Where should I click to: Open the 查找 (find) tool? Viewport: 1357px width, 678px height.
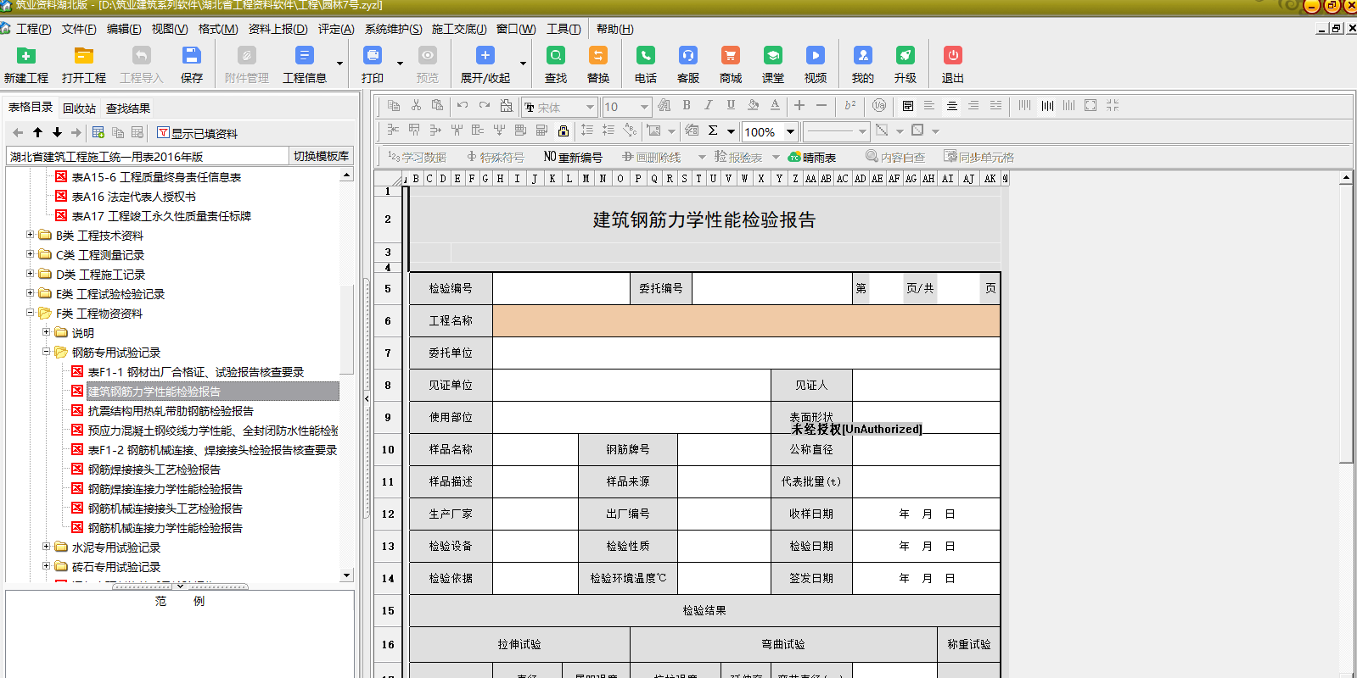556,57
